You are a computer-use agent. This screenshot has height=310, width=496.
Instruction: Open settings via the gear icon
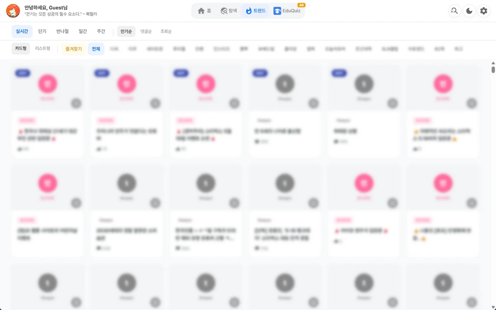click(x=484, y=11)
